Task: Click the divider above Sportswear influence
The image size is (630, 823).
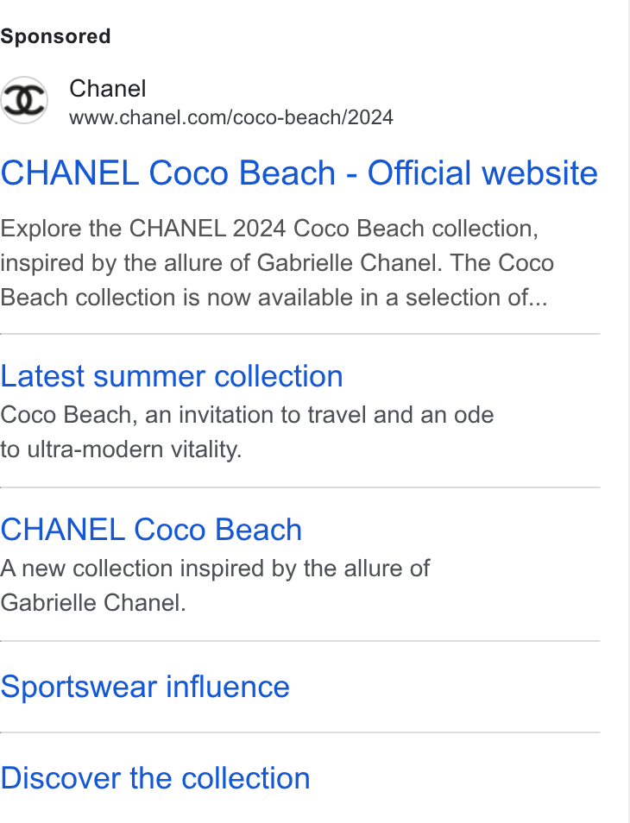Action: (x=299, y=641)
